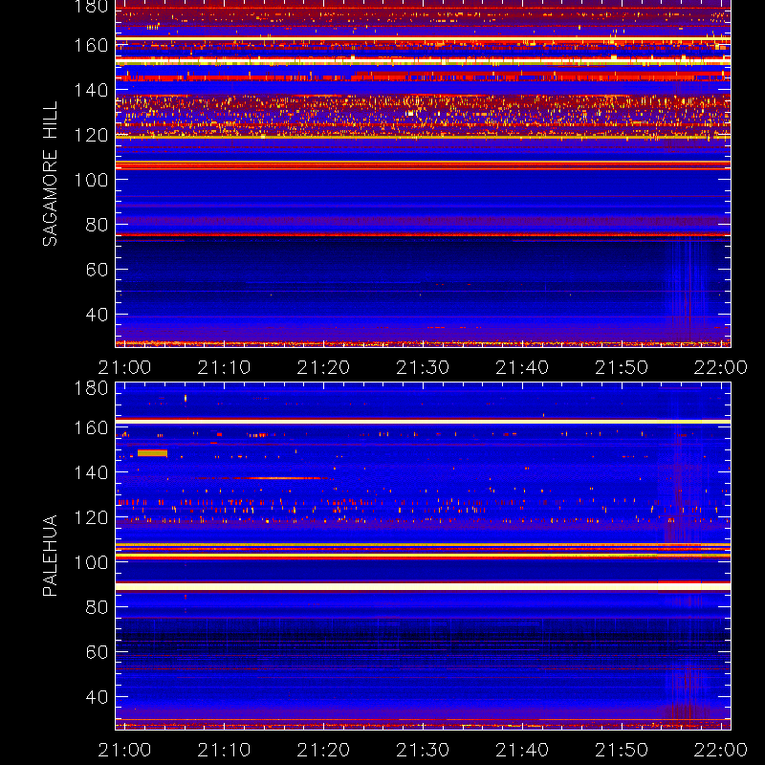Select the 140 tick label on Sagamore Hill plot
Viewport: 765px width, 765px height.
(x=91, y=90)
